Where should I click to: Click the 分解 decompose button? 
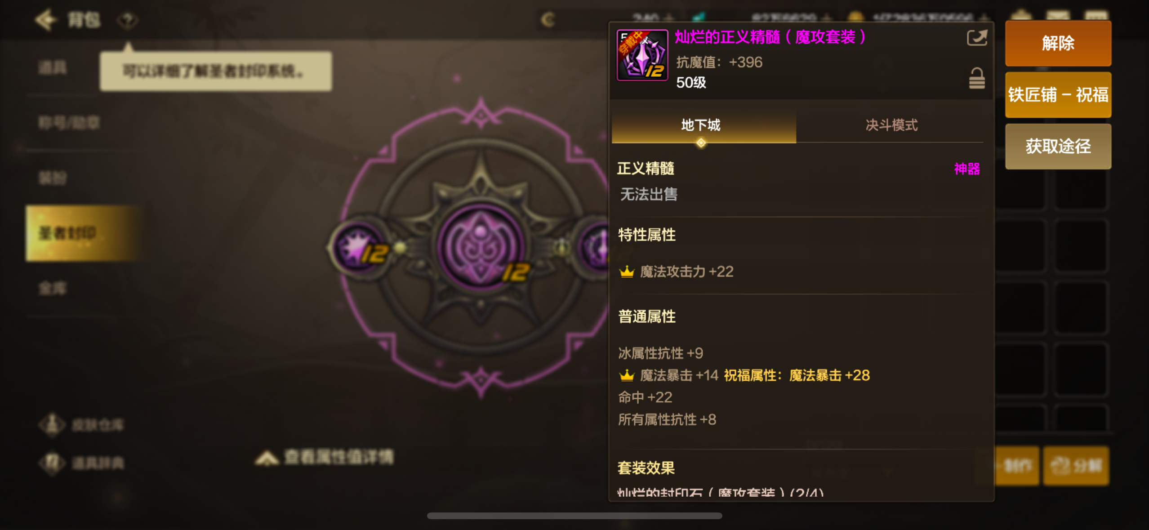(1076, 466)
